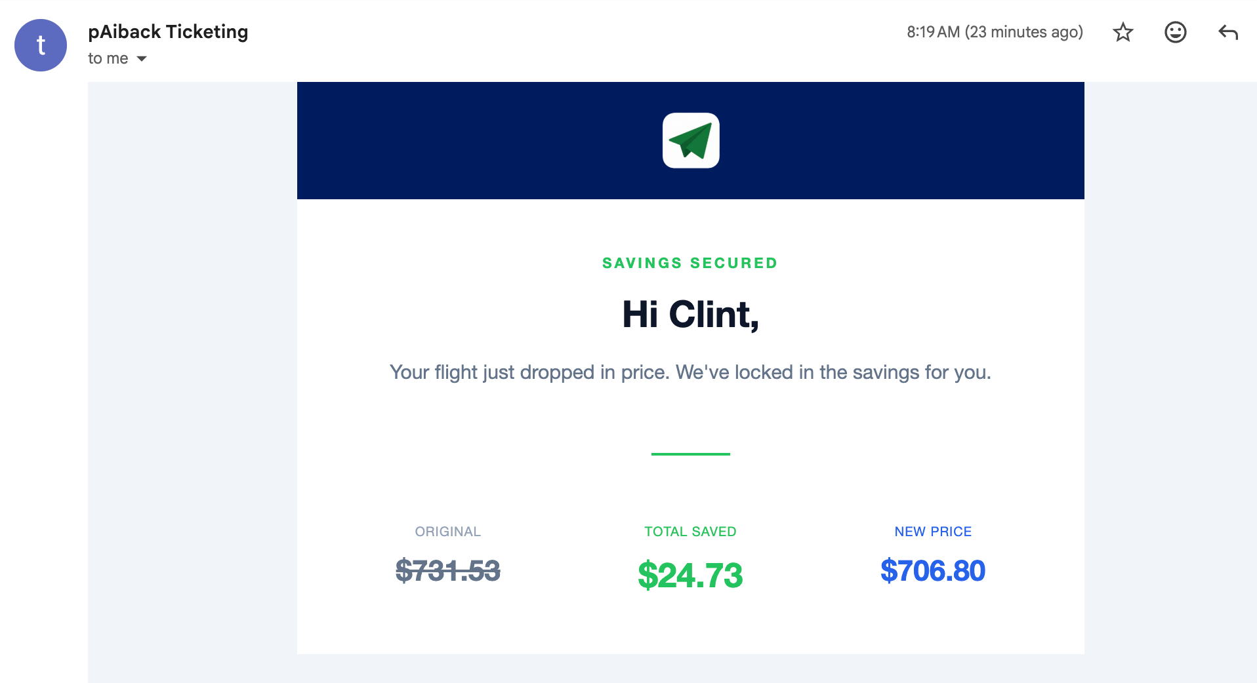Open the emoji reaction picker

tap(1175, 32)
